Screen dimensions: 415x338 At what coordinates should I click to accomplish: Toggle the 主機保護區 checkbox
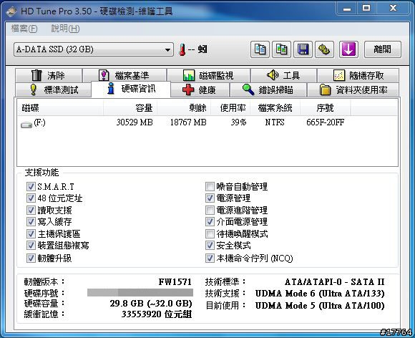[x=31, y=233]
